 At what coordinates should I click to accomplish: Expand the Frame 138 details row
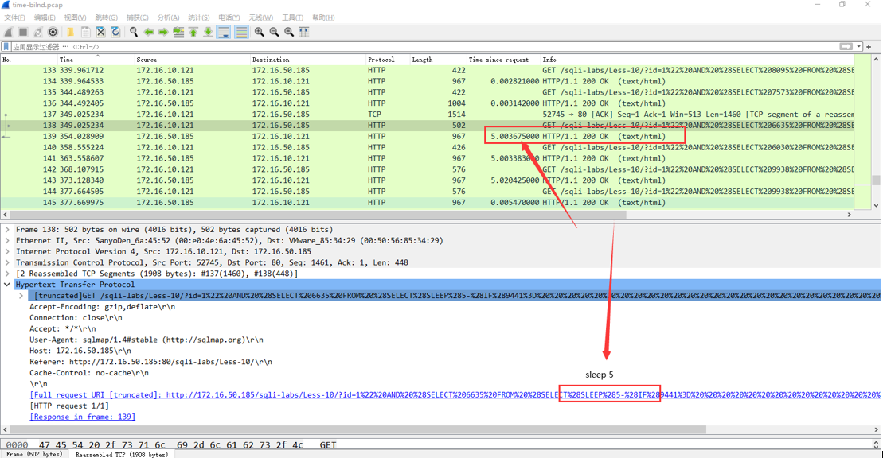coord(7,230)
